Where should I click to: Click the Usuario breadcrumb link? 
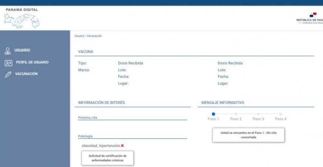tap(79, 36)
